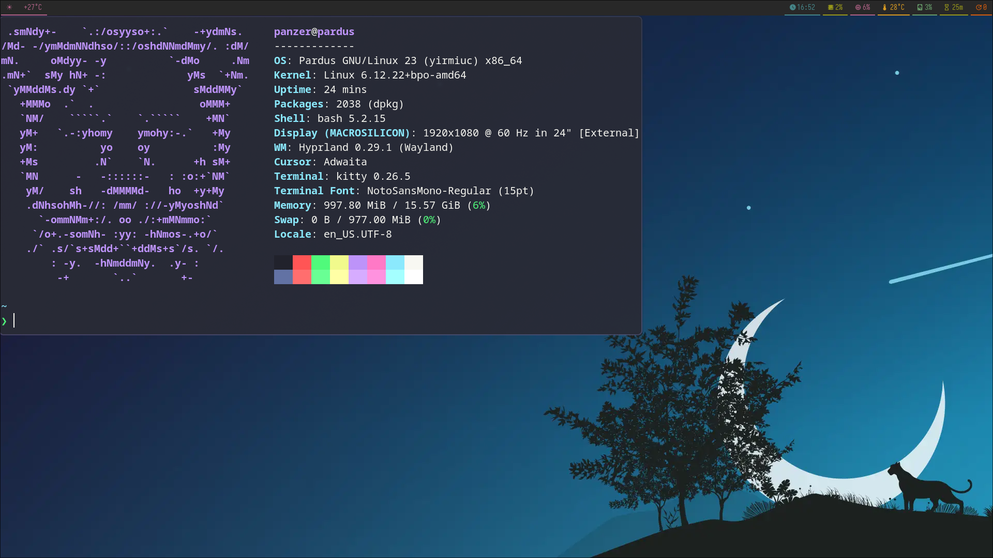
Task: Select the top-row yellow color block
Action: (339, 262)
